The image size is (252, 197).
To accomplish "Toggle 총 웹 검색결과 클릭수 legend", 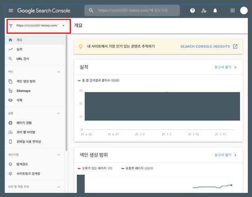I will point(99,81).
